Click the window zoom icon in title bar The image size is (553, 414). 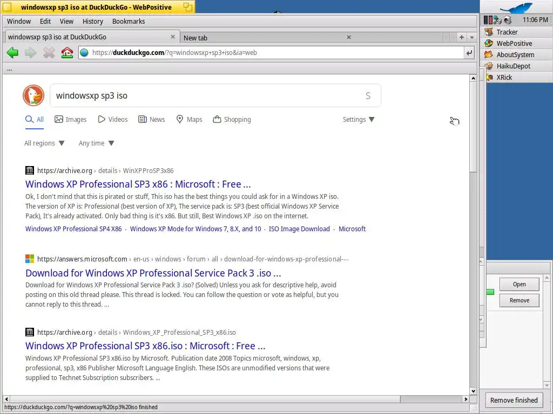[188, 7]
